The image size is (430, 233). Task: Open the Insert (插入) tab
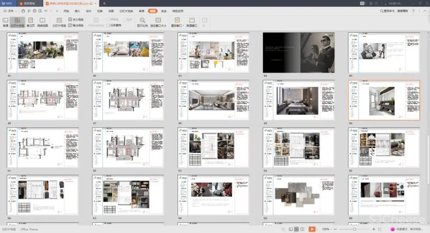77,11
